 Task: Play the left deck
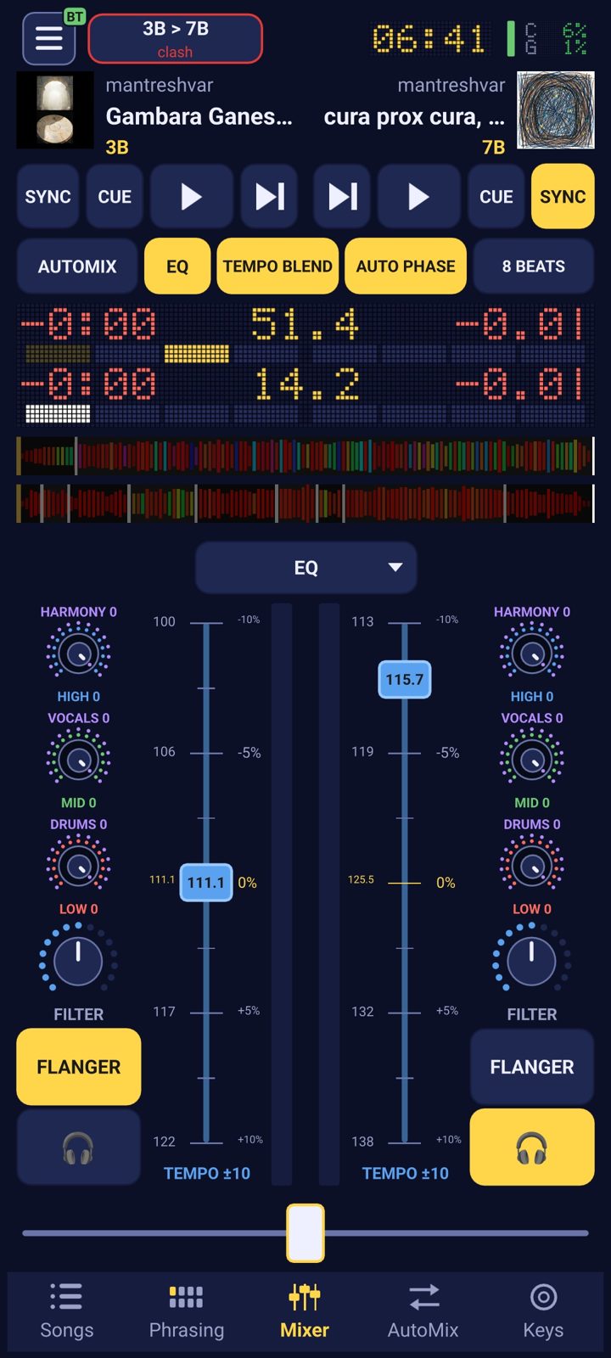(x=192, y=197)
